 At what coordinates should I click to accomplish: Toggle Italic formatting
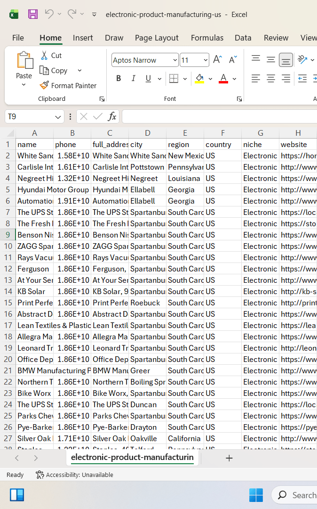point(134,78)
